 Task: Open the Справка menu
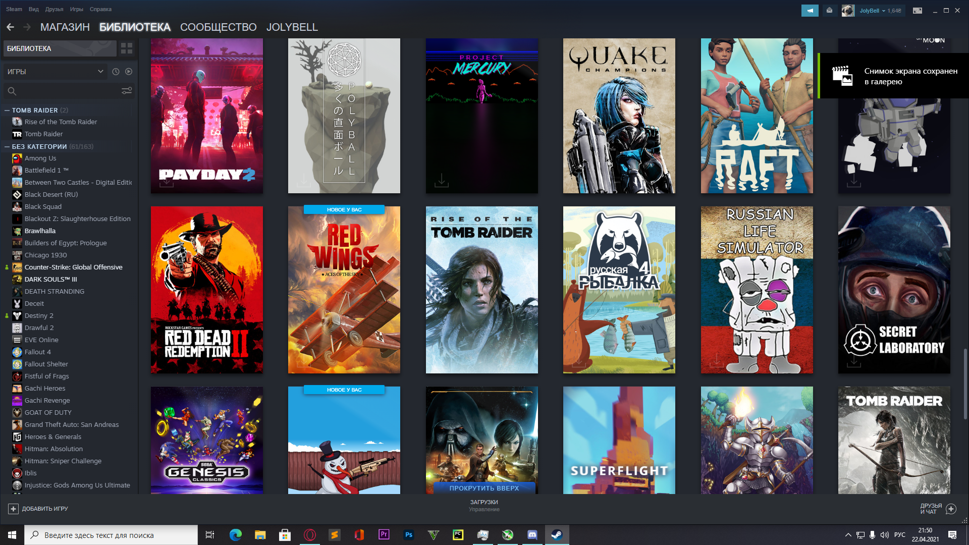pos(100,9)
